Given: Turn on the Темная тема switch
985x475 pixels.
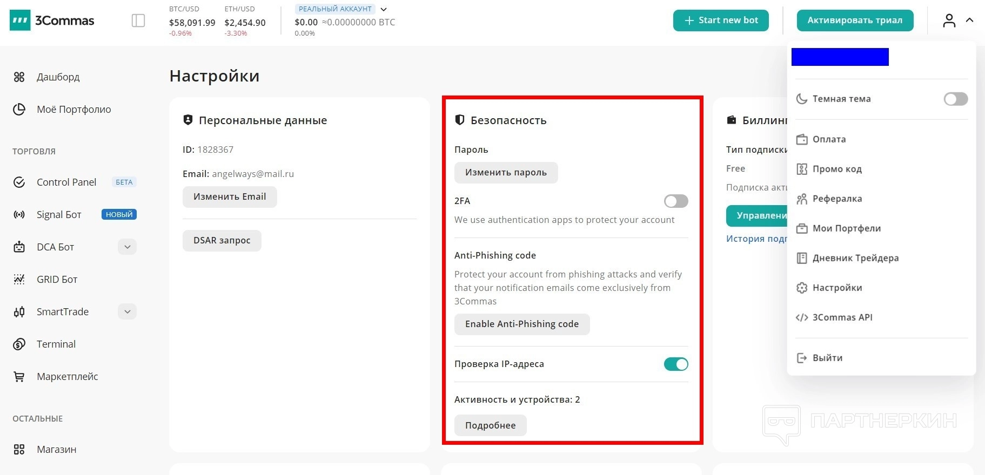Looking at the screenshot, I should 955,99.
